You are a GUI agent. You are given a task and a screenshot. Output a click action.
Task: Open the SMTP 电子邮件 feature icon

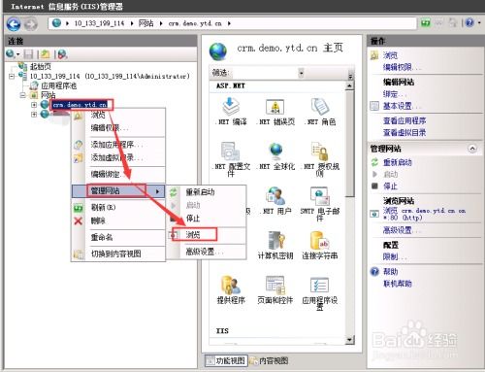tap(320, 196)
